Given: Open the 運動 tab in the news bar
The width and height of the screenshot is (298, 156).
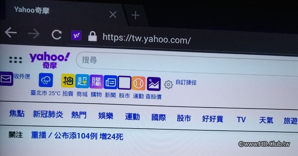Looking at the screenshot, I should pyautogui.click(x=133, y=117).
